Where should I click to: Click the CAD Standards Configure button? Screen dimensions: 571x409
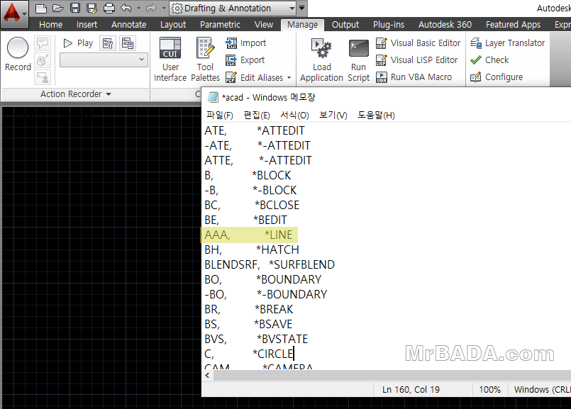click(497, 77)
